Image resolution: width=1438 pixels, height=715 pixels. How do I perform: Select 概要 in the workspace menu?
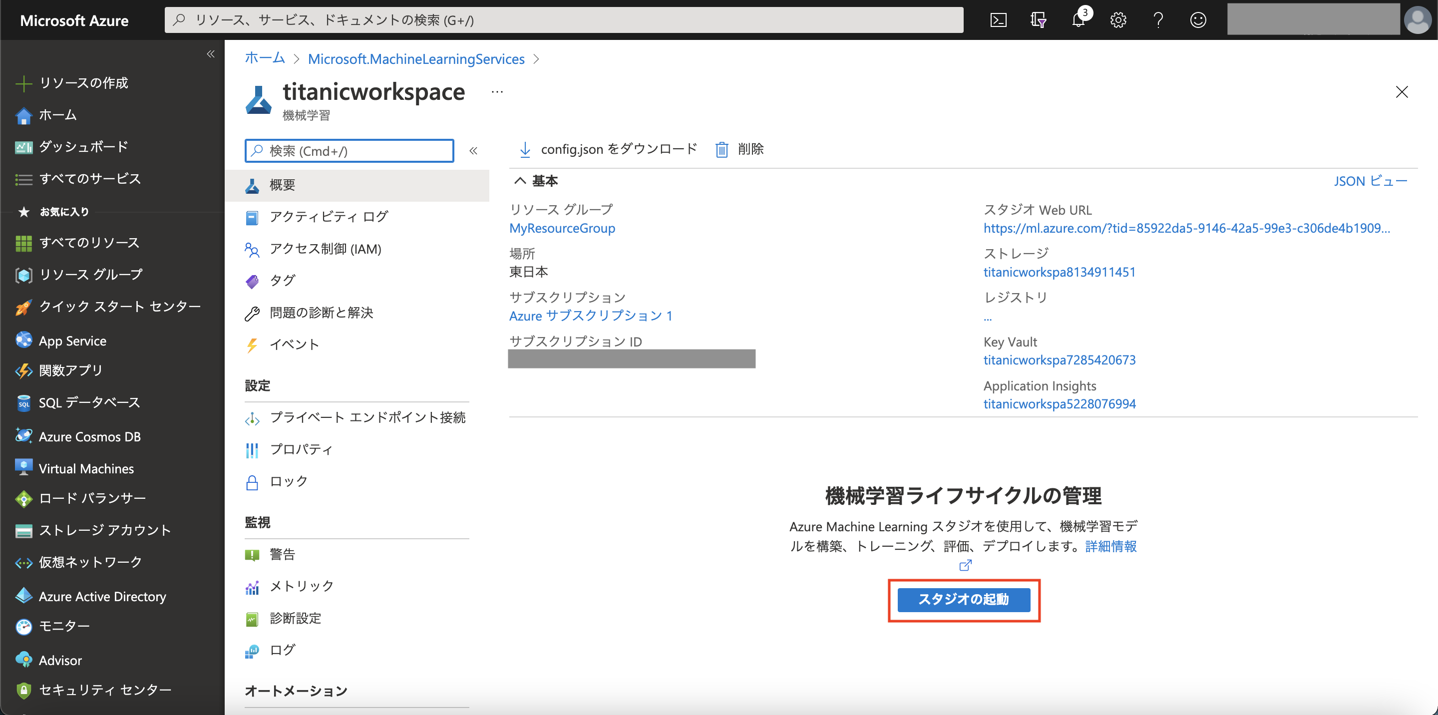283,185
